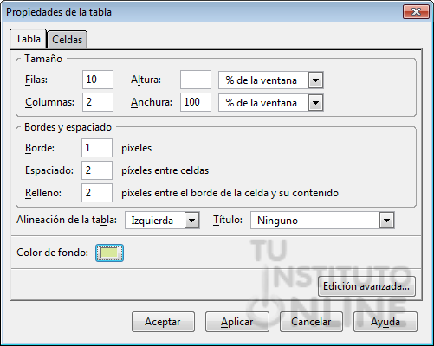
Task: Click the Espaciado input field
Action: pyautogui.click(x=97, y=170)
